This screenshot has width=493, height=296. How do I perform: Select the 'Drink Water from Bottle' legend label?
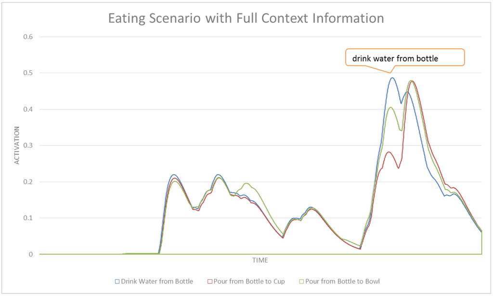(x=157, y=281)
